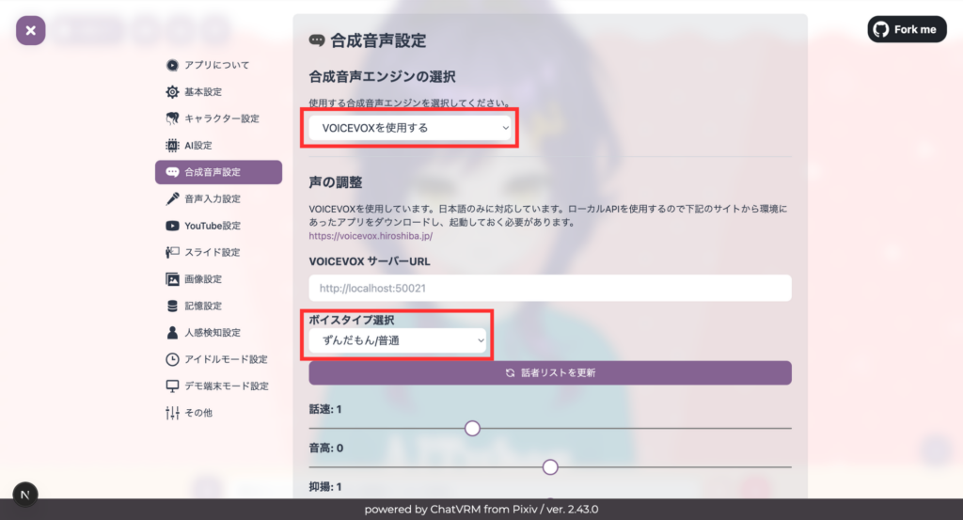Viewport: 963px width, 520px height.
Task: Click the 合成音声エンジンの選択 heading text
Action: point(382,77)
